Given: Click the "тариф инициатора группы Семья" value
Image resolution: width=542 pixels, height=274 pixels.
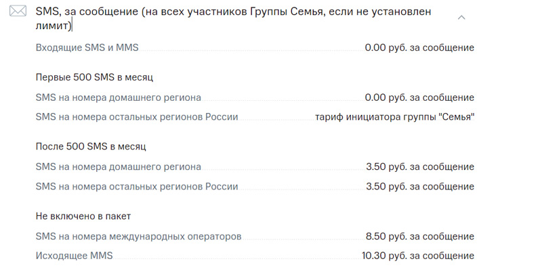Looking at the screenshot, I should pyautogui.click(x=394, y=117).
